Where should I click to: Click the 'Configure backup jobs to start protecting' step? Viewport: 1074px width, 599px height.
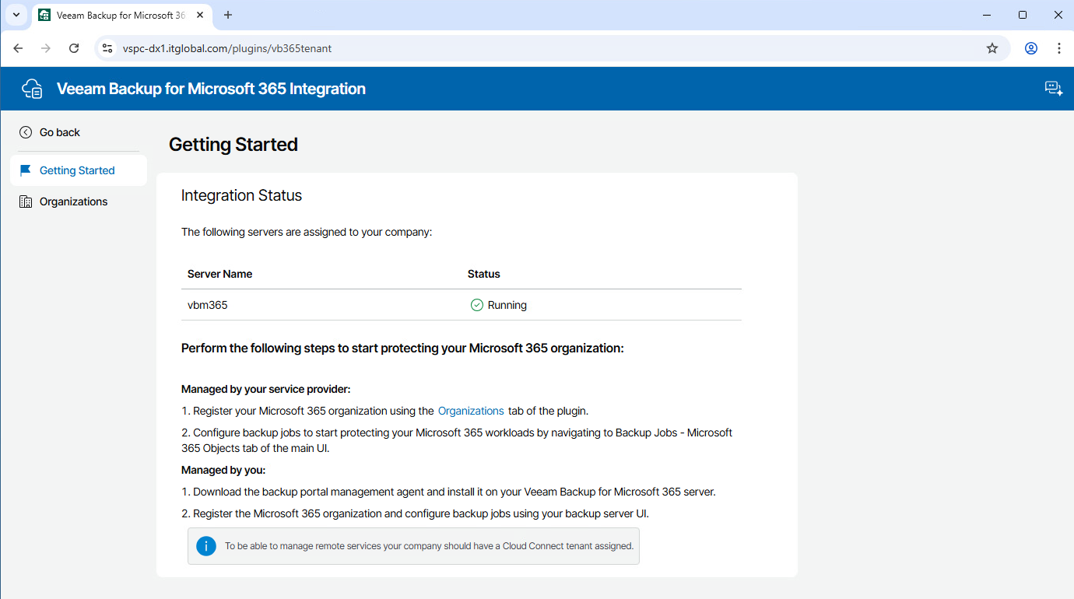[457, 440]
